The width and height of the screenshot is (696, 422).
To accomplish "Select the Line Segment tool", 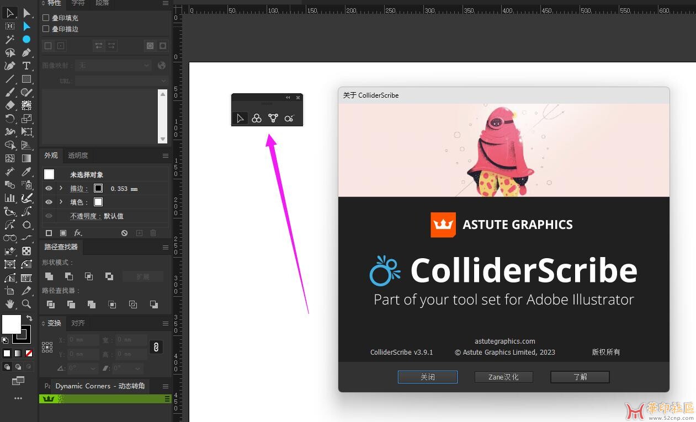I will [10, 79].
